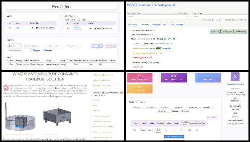Click the Weekly Committed Hours pink card
Viewport: 250px width, 142px height.
click(139, 78)
